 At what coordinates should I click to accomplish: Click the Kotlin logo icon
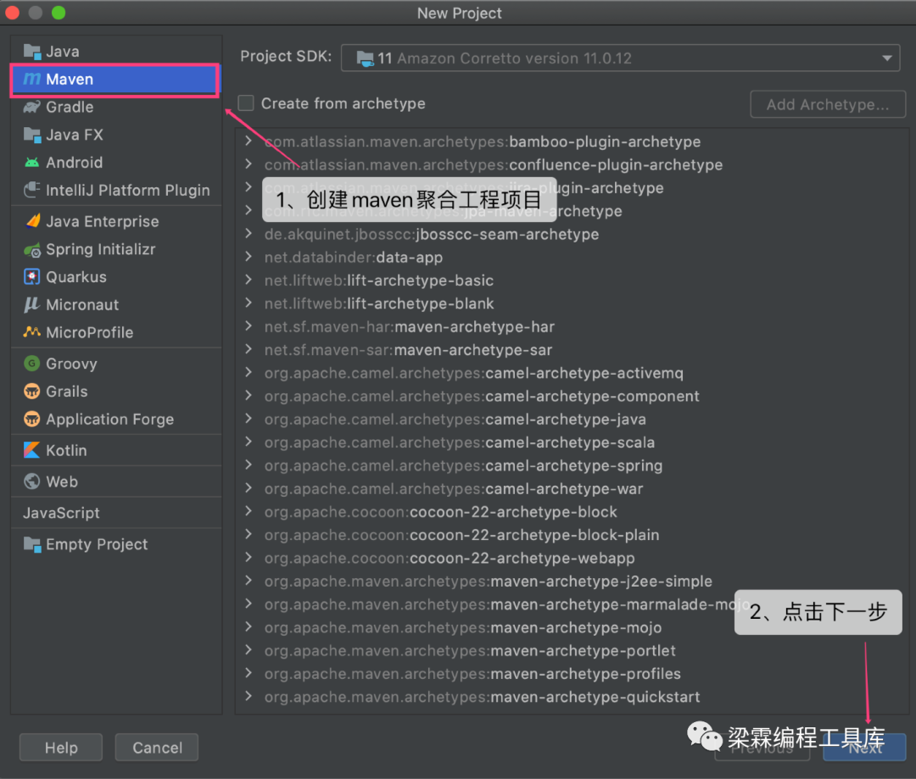coord(32,450)
